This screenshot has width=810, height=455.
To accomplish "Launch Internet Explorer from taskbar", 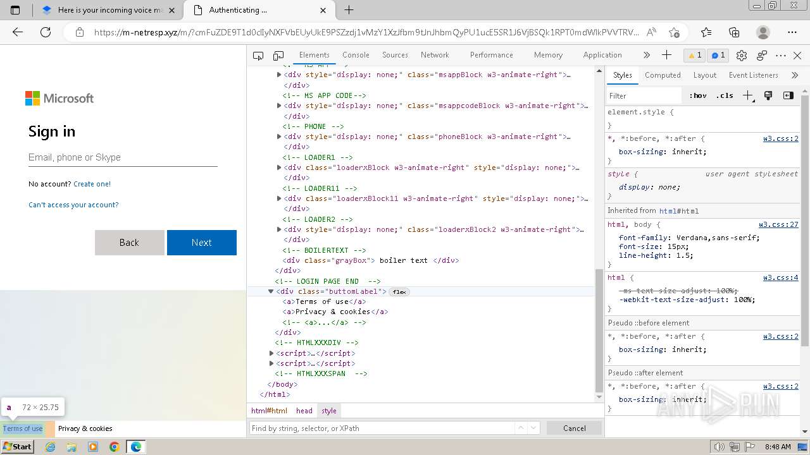I will (x=50, y=447).
